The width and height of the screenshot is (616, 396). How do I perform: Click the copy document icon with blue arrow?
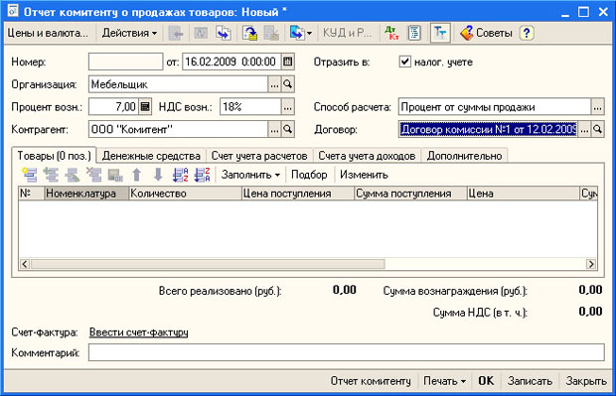[224, 33]
